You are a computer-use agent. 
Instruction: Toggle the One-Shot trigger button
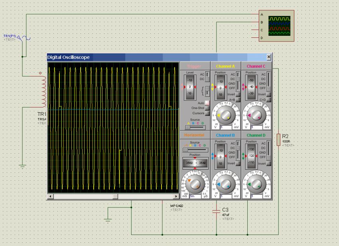pos(207,108)
